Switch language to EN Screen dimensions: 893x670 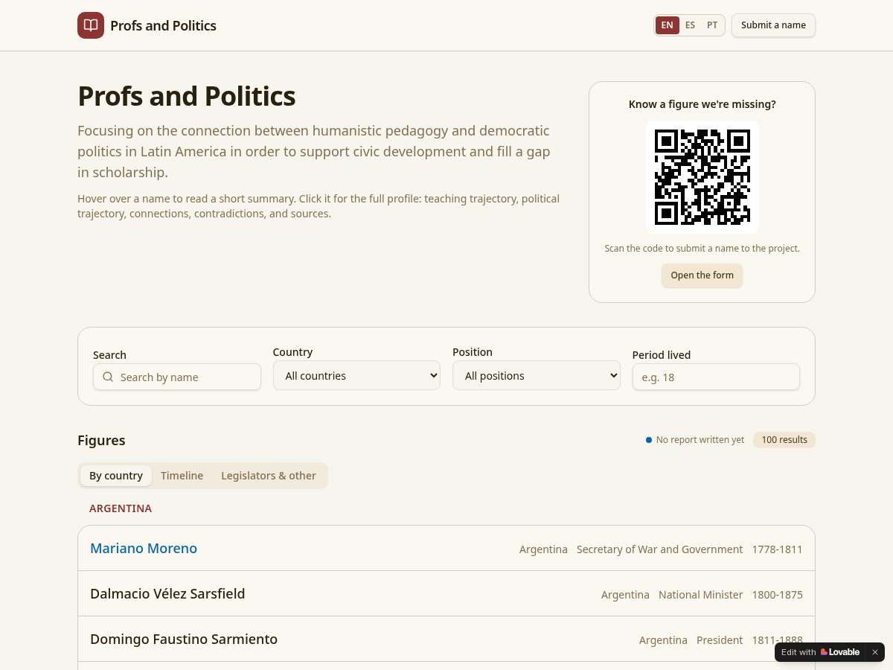click(x=668, y=25)
